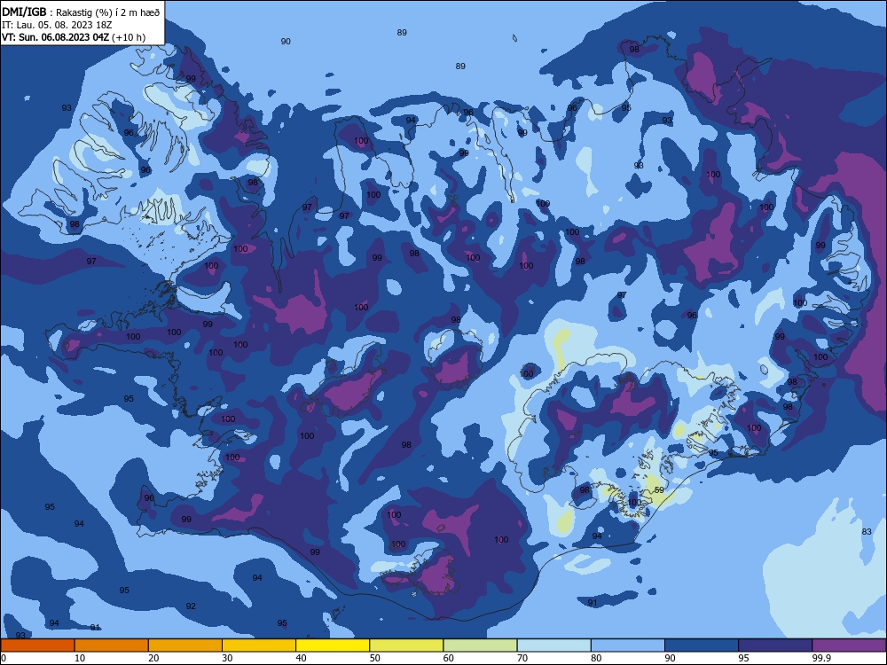Pick the 60–70 light green legend swatch

(x=480, y=645)
